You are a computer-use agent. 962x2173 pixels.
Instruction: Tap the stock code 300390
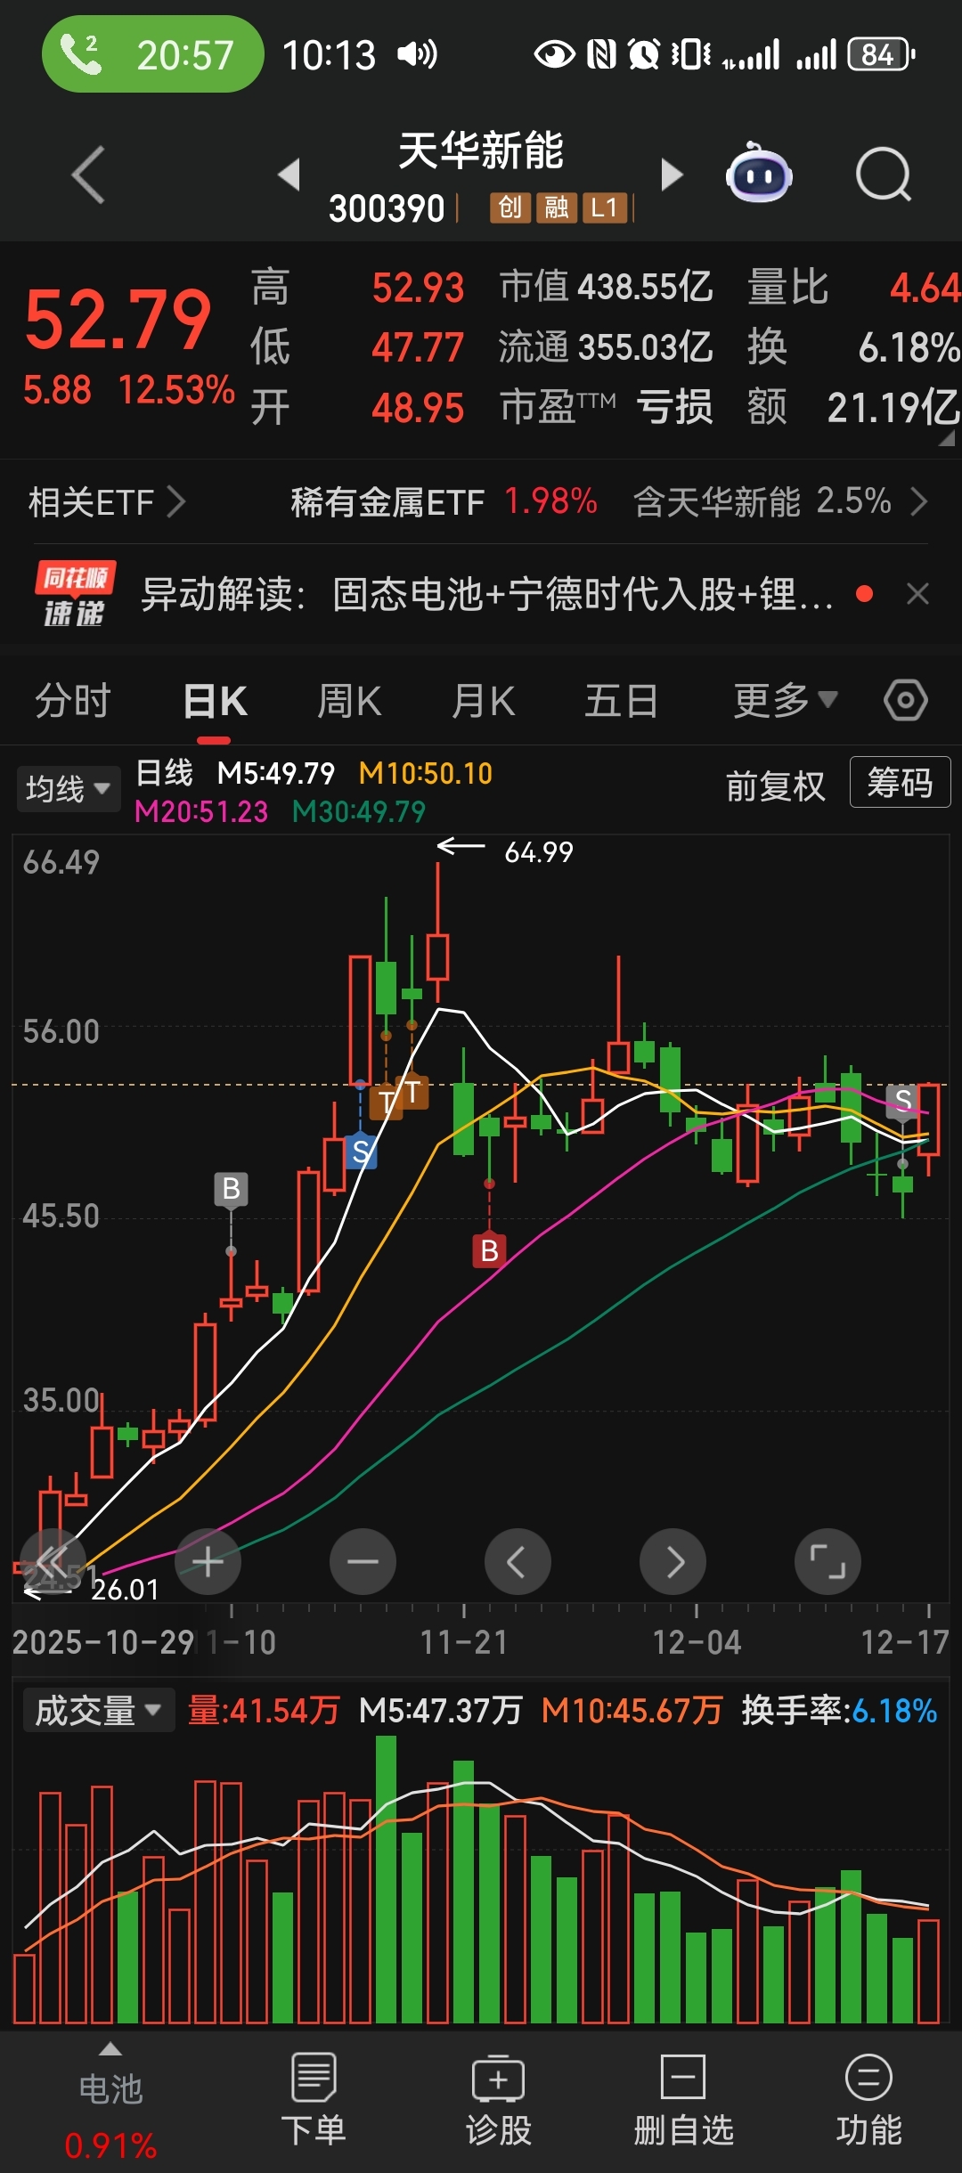pos(387,208)
